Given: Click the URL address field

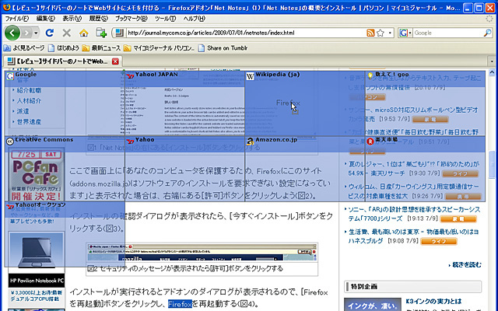Looking at the screenshot, I should click(x=245, y=33).
